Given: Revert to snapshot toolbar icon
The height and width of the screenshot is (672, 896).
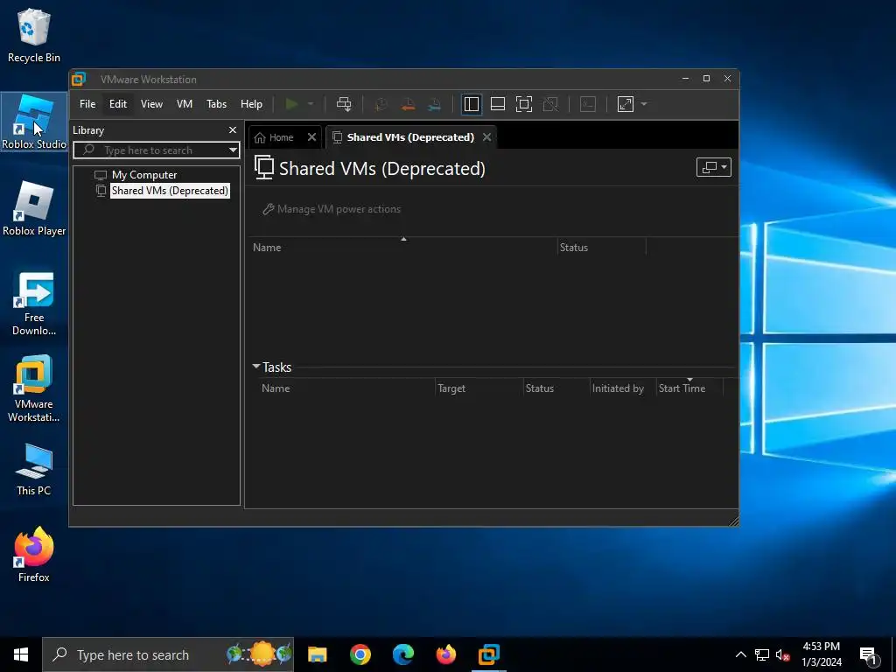Looking at the screenshot, I should 408,104.
